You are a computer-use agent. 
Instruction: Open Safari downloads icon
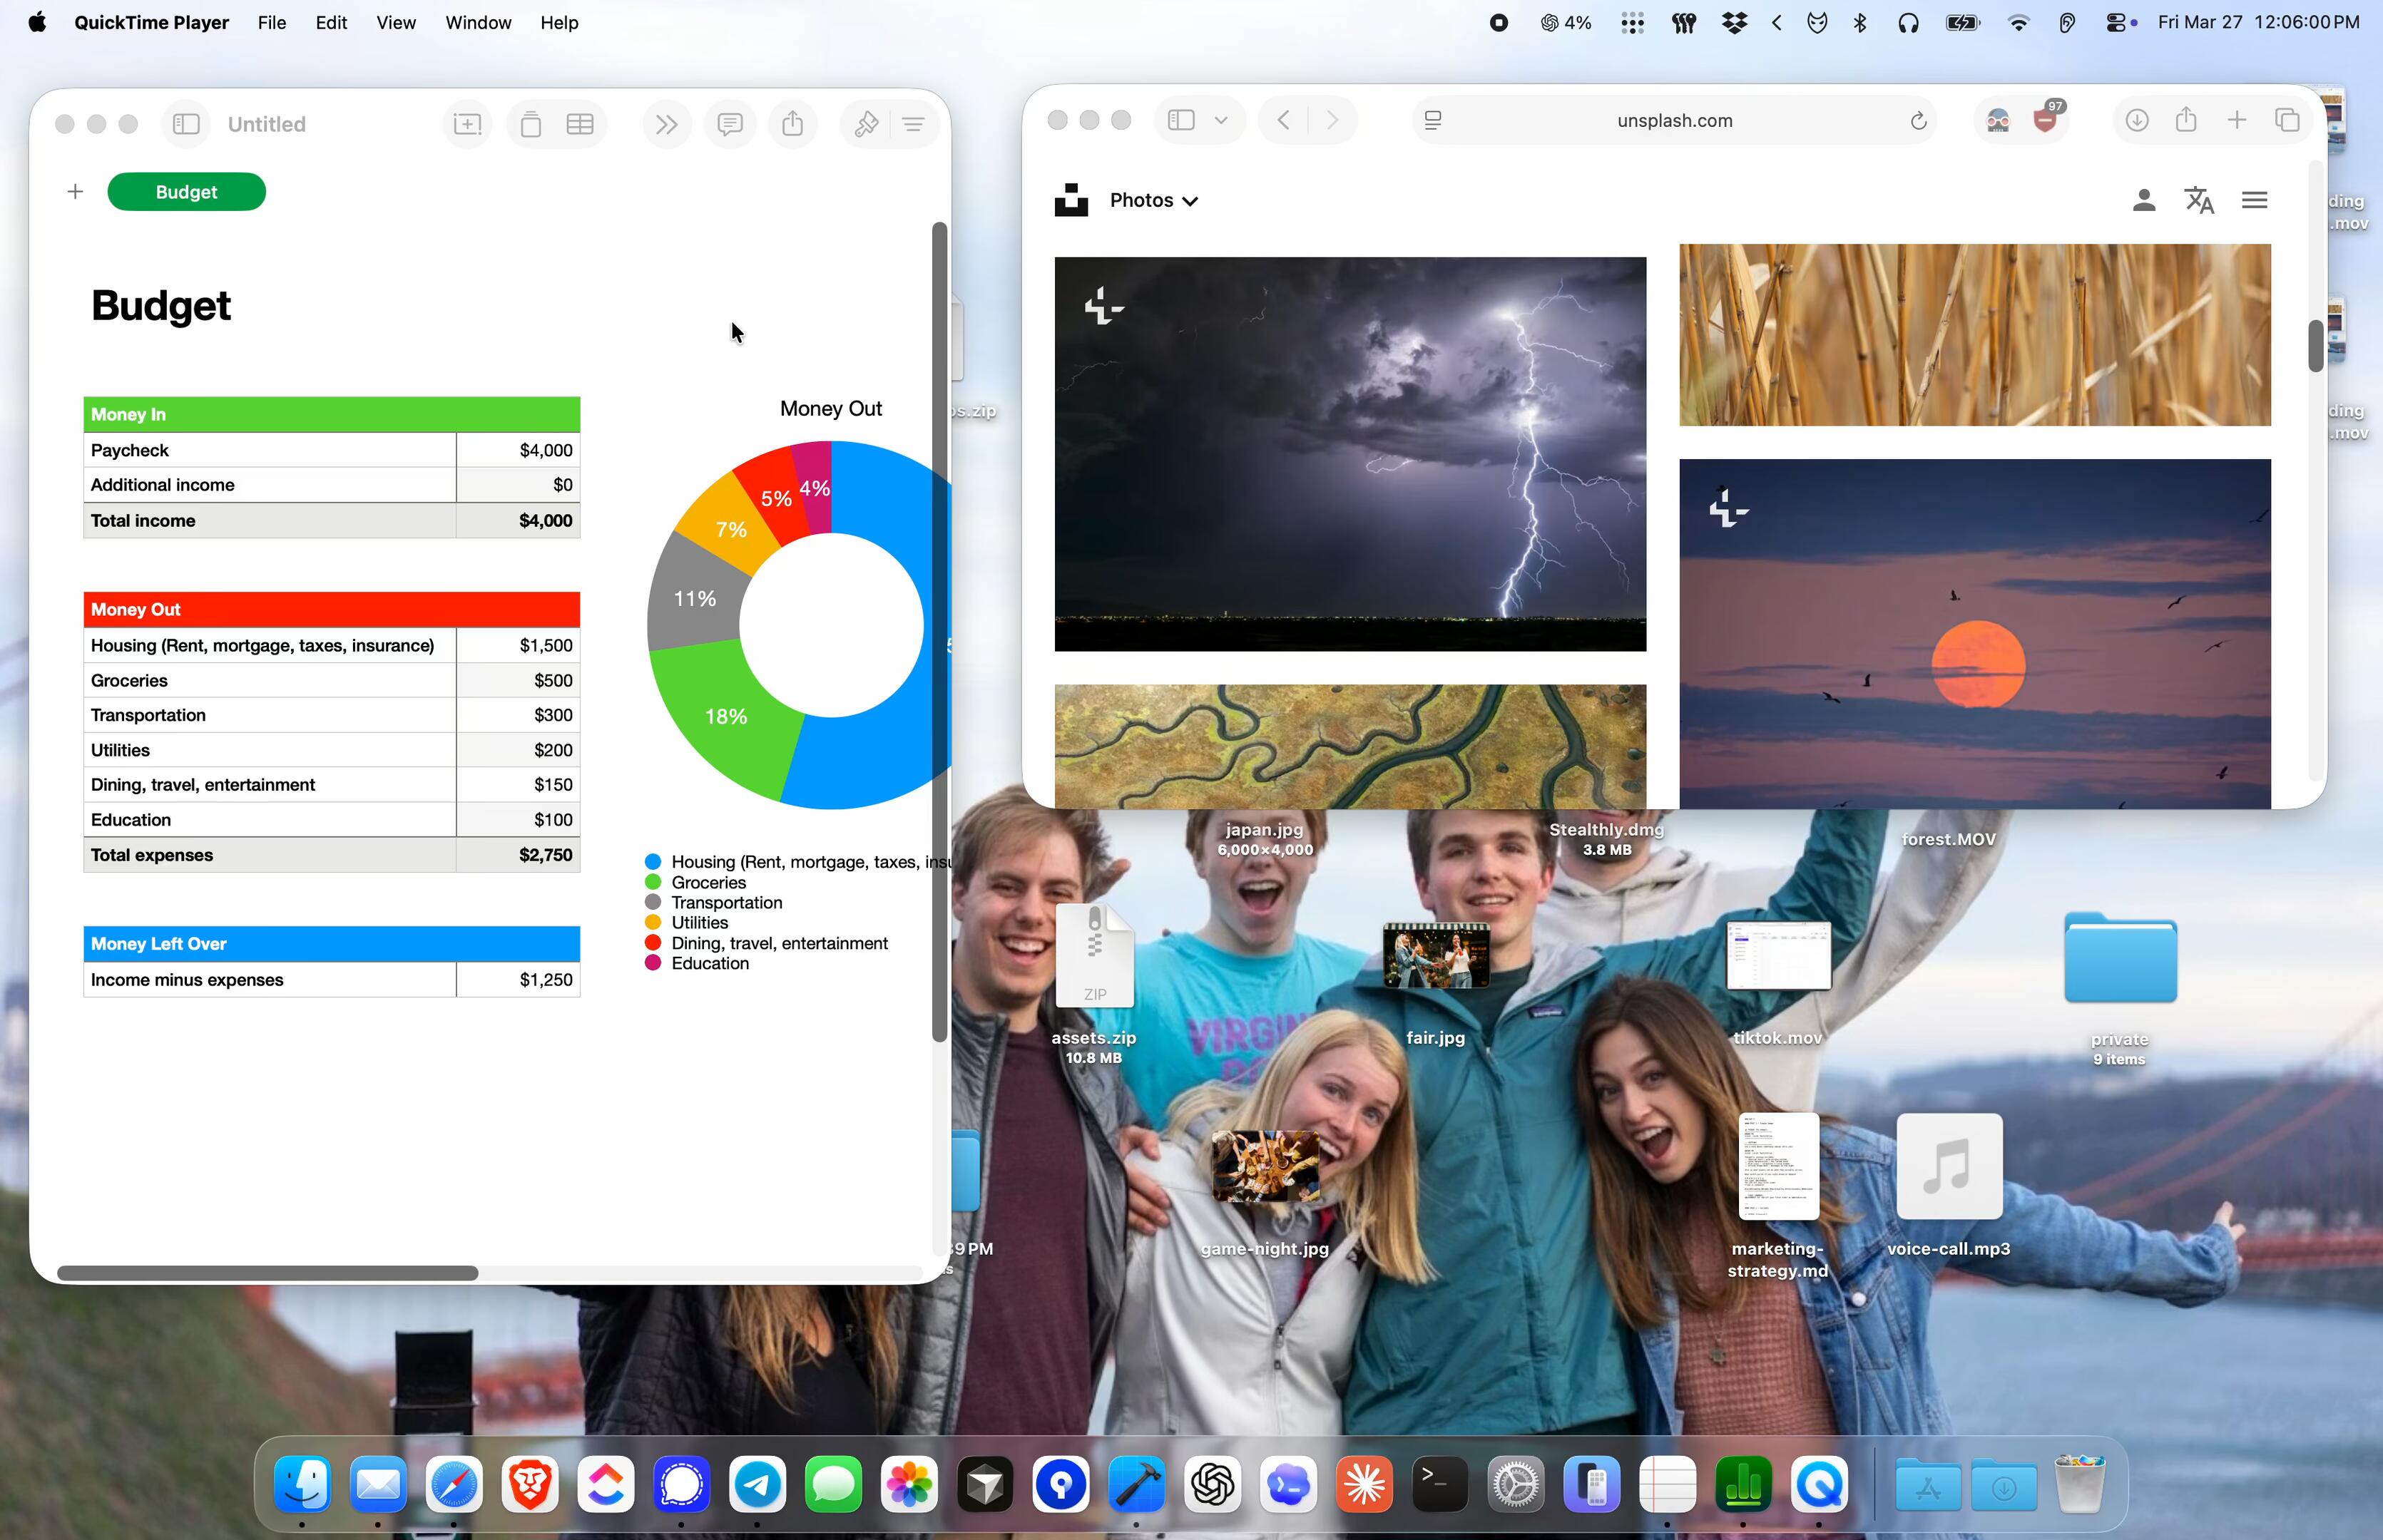[2137, 120]
